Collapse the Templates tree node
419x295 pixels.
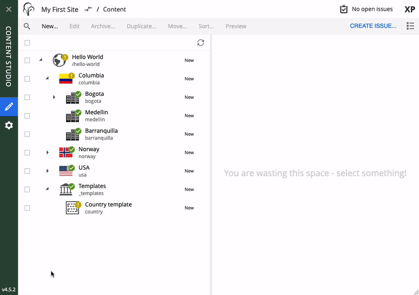pyautogui.click(x=47, y=189)
